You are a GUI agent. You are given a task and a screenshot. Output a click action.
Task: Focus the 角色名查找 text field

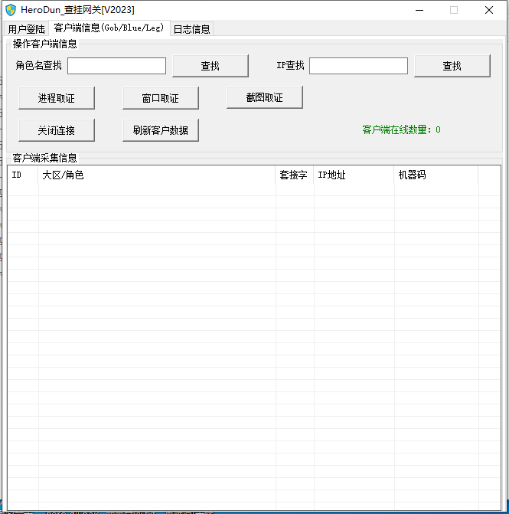click(116, 66)
